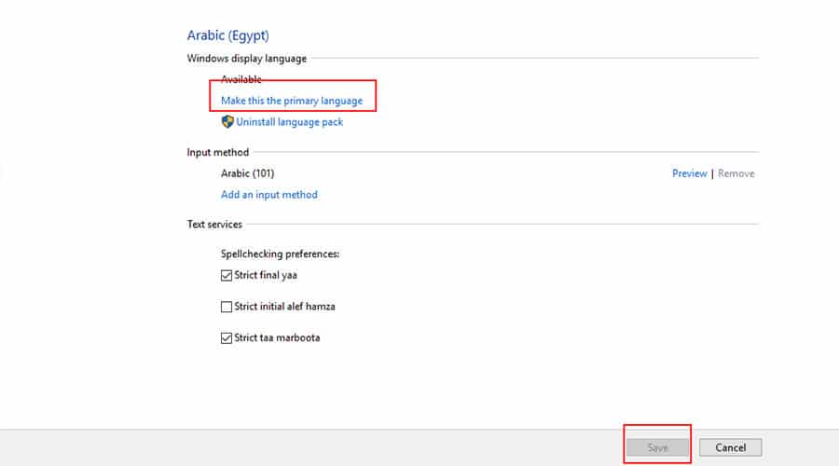Enable Strict initial alef hamza checkbox
Viewport: 839px width, 466px height.
coord(227,307)
